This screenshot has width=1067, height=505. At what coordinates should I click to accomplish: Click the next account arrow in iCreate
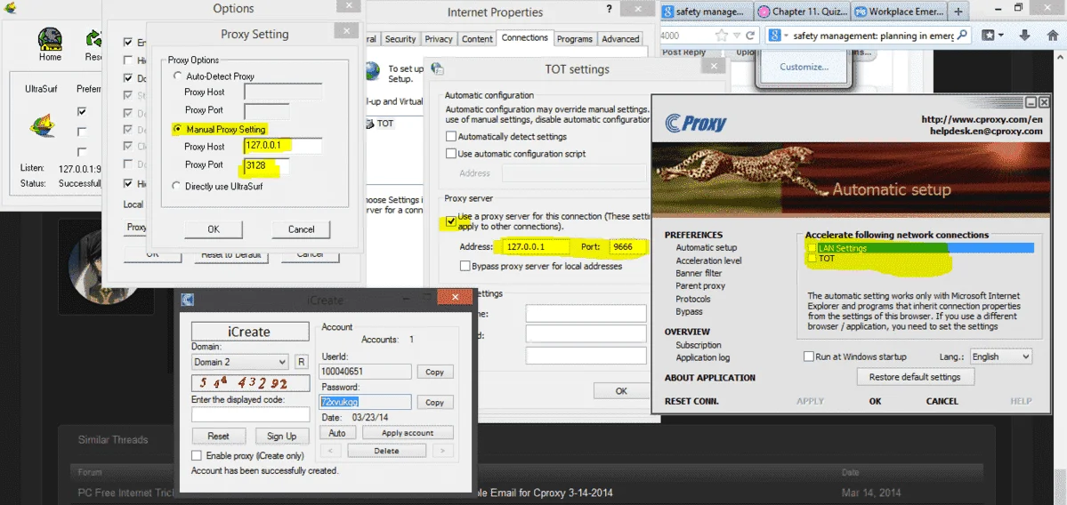442,451
